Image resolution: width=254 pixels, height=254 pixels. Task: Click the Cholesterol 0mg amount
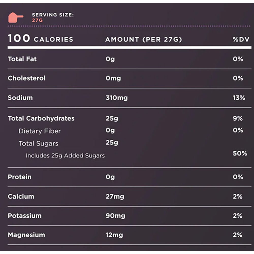[113, 78]
